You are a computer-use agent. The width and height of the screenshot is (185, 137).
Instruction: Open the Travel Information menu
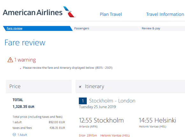click(x=165, y=14)
